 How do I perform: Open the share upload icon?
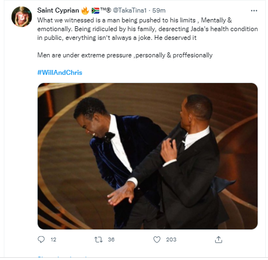tap(218, 240)
